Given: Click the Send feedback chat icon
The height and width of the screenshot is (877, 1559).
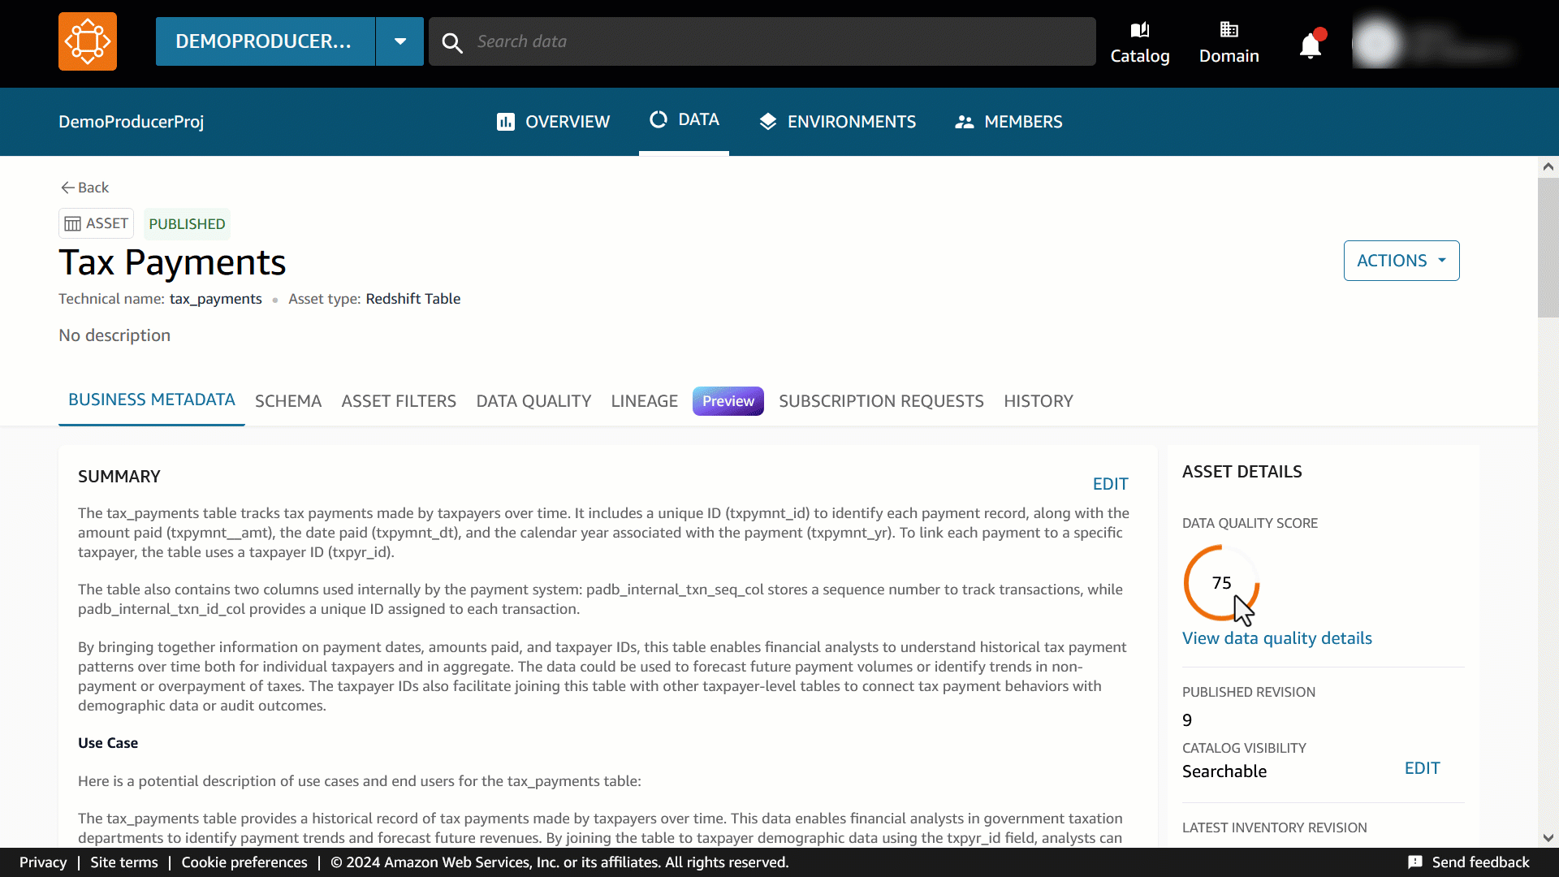Looking at the screenshot, I should coord(1415,862).
